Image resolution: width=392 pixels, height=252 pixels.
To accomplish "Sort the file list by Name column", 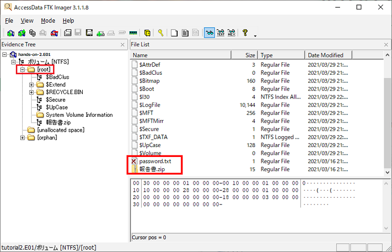I will pos(181,55).
